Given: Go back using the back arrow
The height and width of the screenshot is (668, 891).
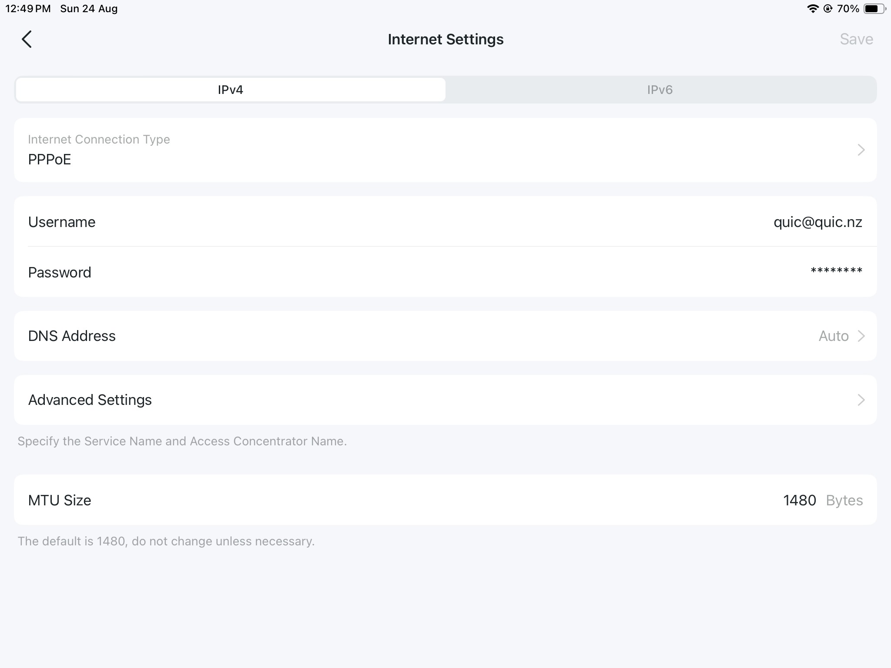Looking at the screenshot, I should tap(27, 39).
